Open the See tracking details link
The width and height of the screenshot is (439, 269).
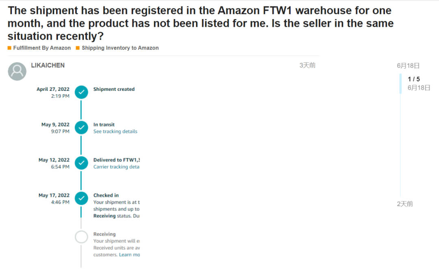click(115, 131)
